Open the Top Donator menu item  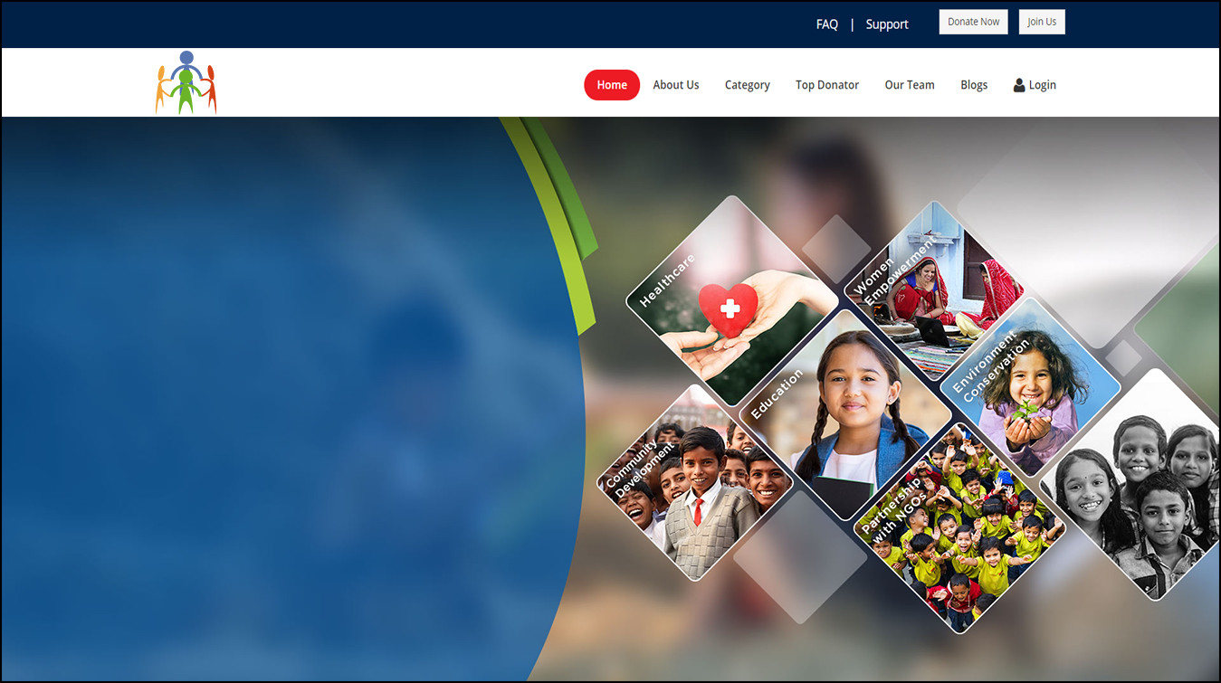point(826,85)
